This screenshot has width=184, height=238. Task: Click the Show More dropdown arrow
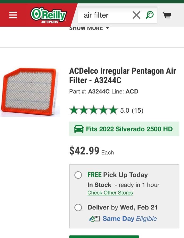107,28
